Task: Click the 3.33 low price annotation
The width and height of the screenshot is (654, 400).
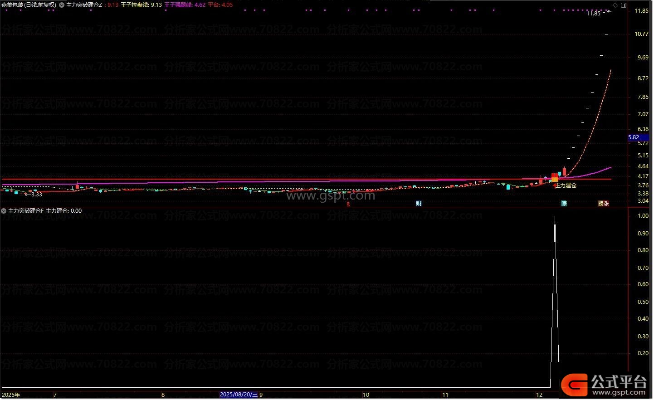Action: 36,195
